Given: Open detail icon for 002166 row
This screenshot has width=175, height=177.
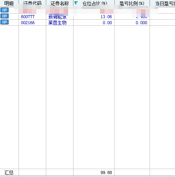Looking at the screenshot, I should pos(5,22).
